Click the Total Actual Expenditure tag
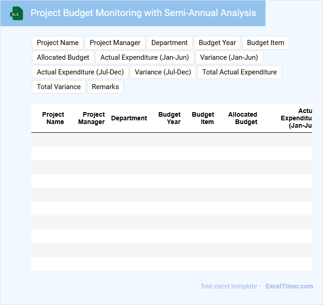Image resolution: width=323 pixels, height=305 pixels. [x=239, y=72]
